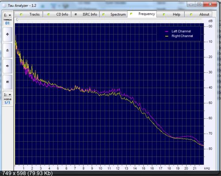Viewport: 221px width, 176px height.
Task: Click the right arrow button in sidebar
Action: click(8, 66)
